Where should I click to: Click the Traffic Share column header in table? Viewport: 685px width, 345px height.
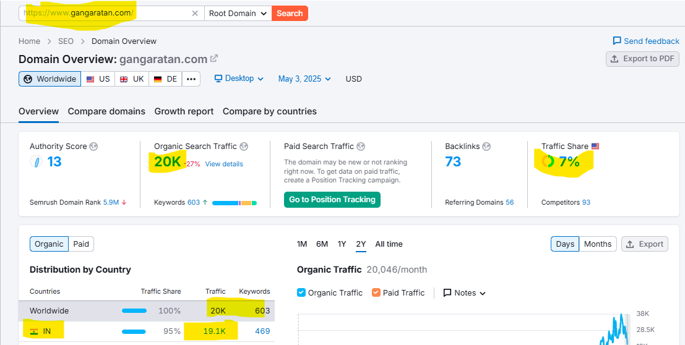coord(161,291)
